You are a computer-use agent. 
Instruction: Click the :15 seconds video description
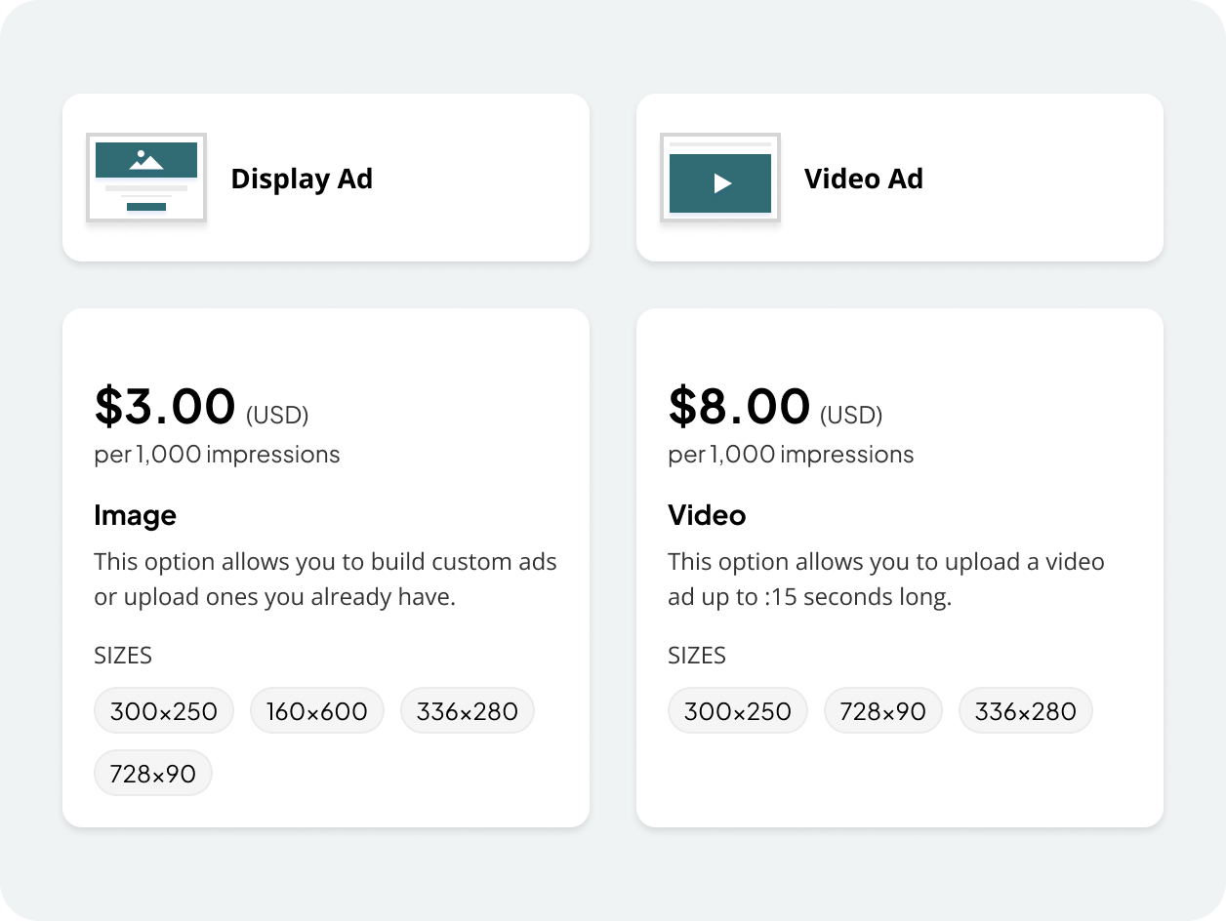tap(886, 579)
